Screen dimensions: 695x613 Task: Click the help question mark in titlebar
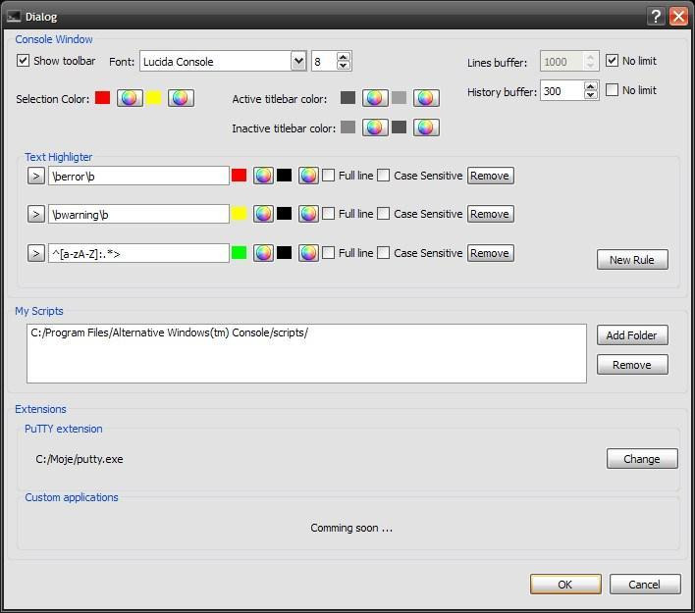pyautogui.click(x=656, y=17)
